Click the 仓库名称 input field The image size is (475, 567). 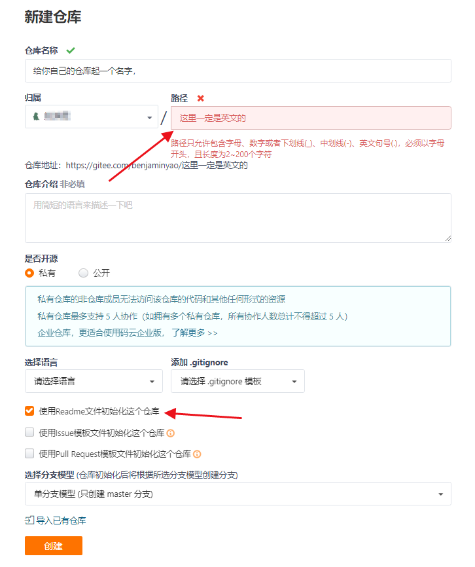click(x=237, y=71)
